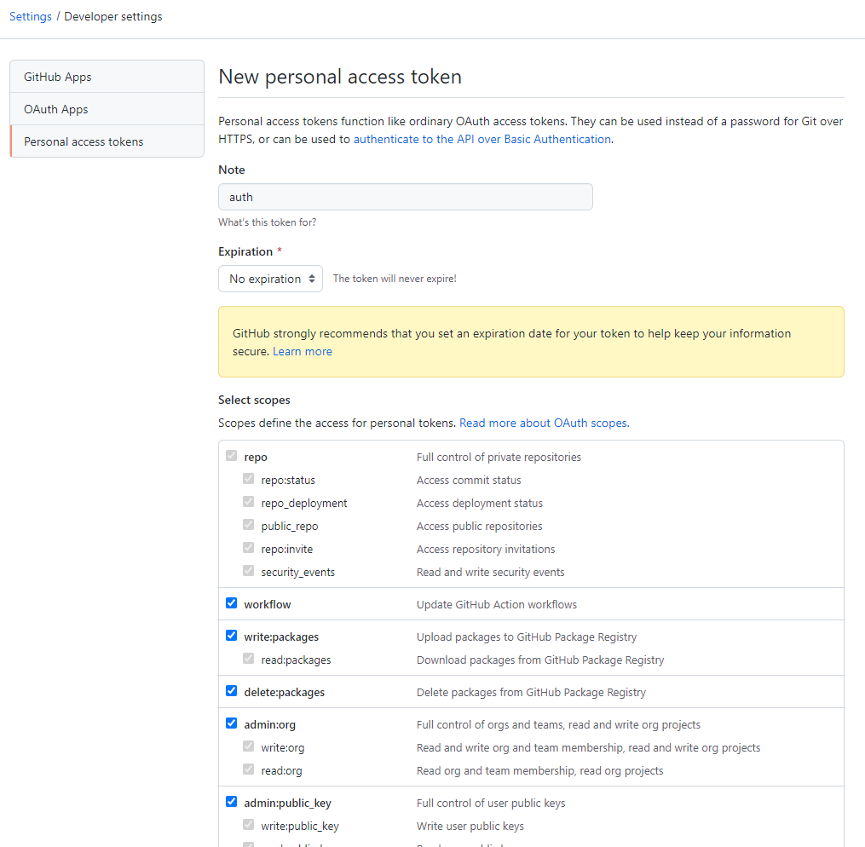The height and width of the screenshot is (847, 865).
Task: Click 'Full control of user public keys'
Action: 491,803
